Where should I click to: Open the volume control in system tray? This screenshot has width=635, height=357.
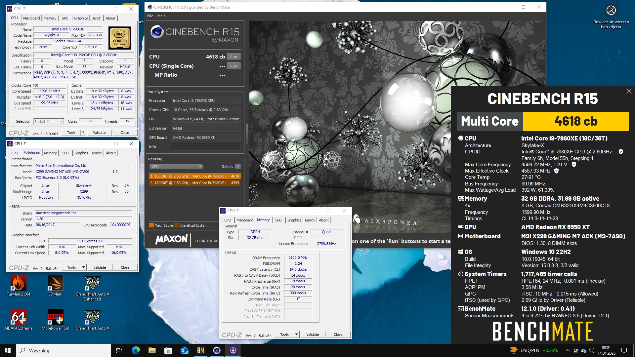point(592,350)
